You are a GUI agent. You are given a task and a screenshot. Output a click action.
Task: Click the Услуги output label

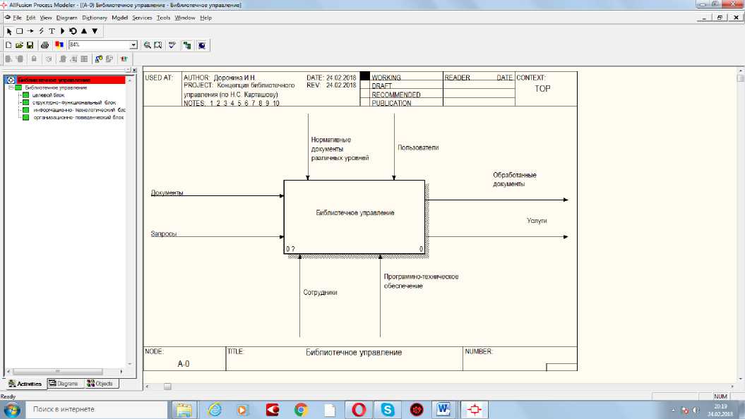[x=537, y=221]
